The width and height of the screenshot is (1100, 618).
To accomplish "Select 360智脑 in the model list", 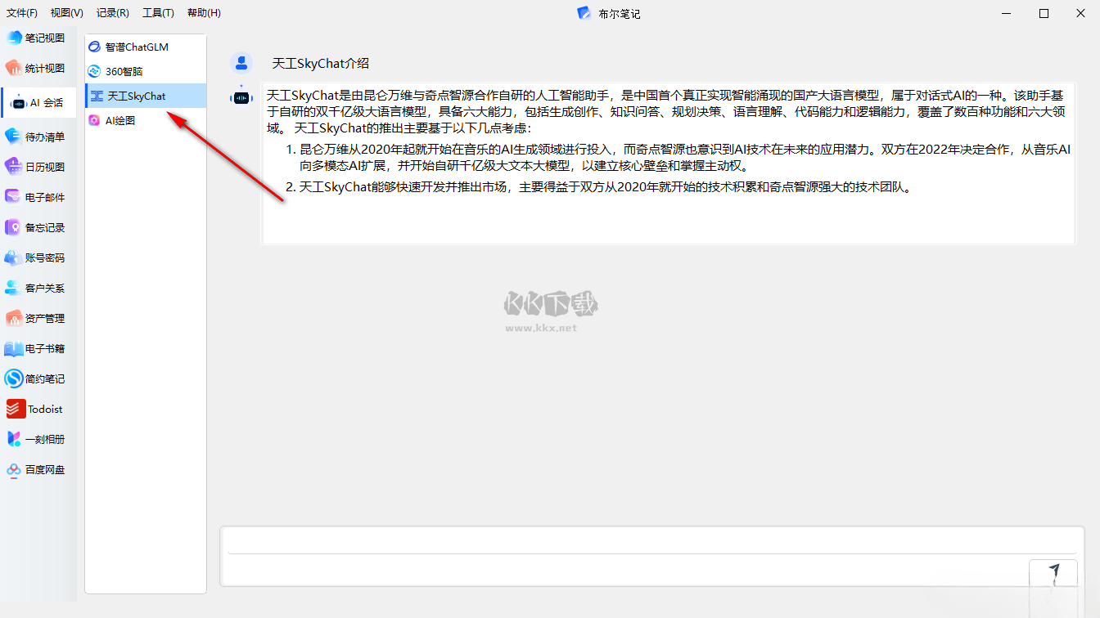I will coord(146,71).
